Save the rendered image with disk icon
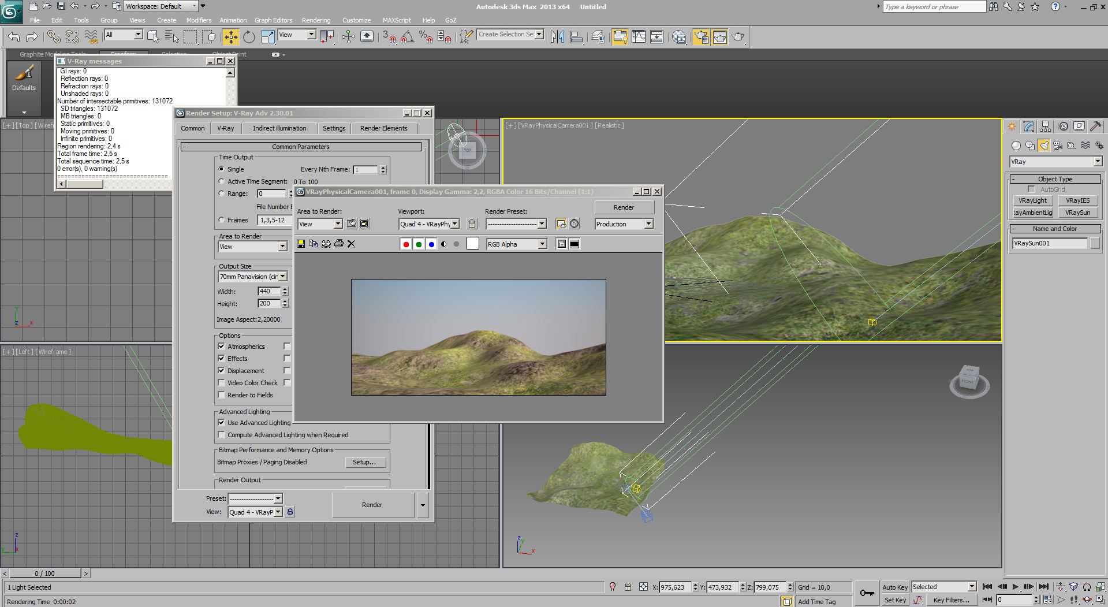 [301, 244]
